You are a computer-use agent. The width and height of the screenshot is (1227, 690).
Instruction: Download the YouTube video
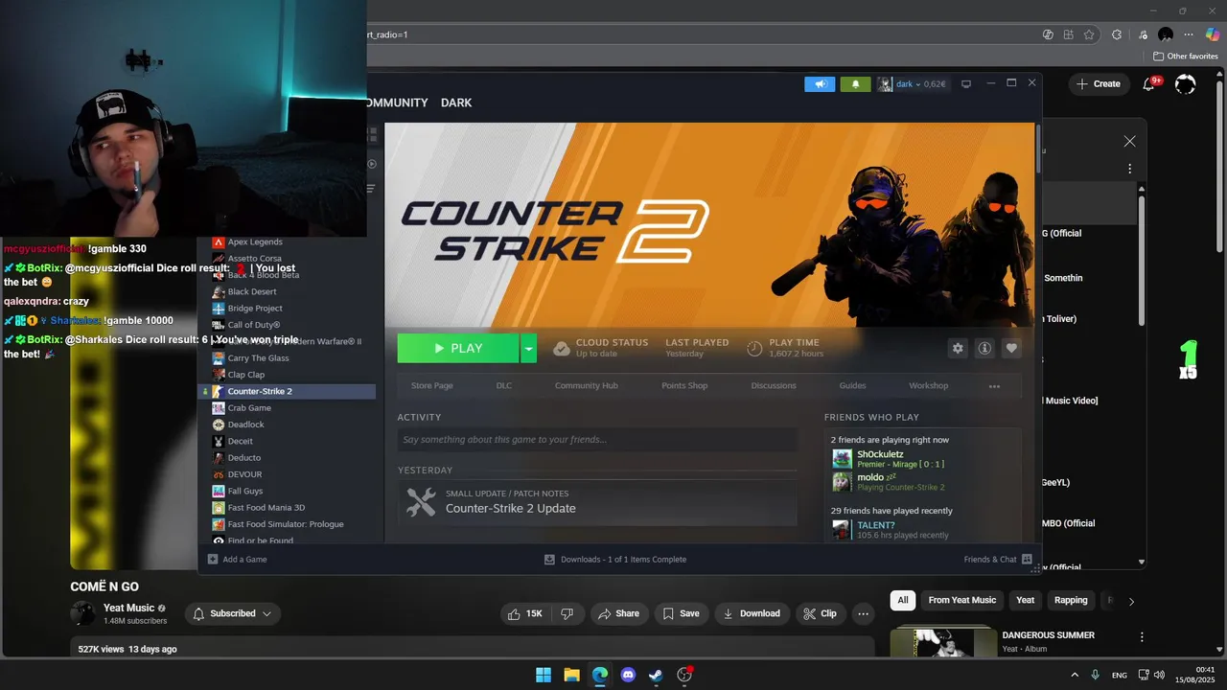click(x=752, y=613)
